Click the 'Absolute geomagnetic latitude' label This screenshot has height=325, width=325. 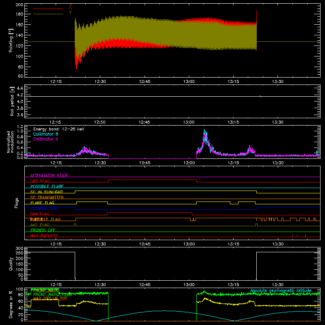(x=281, y=291)
